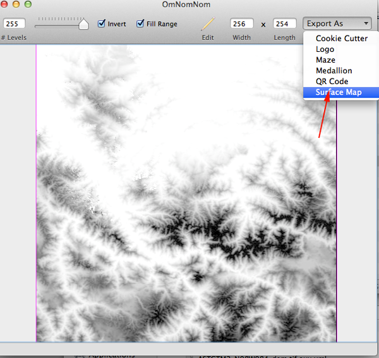
Task: Click the levels slider thumb
Action: tap(83, 24)
